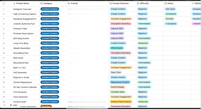Image resolution: width=201 pixels, height=109 pixels.
Task: Click Improve SEO tag in Pinterest Titles row
Action: pos(117,29)
